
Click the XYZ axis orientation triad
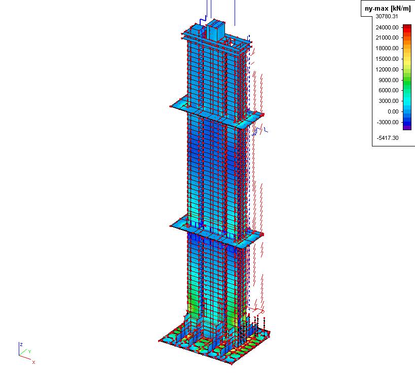[26, 353]
